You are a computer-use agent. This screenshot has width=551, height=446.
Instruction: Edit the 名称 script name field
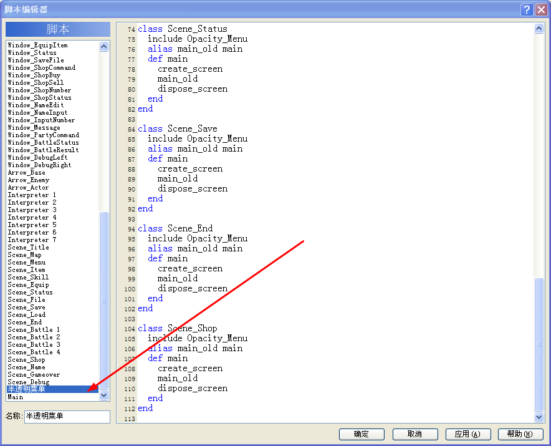[x=67, y=417]
